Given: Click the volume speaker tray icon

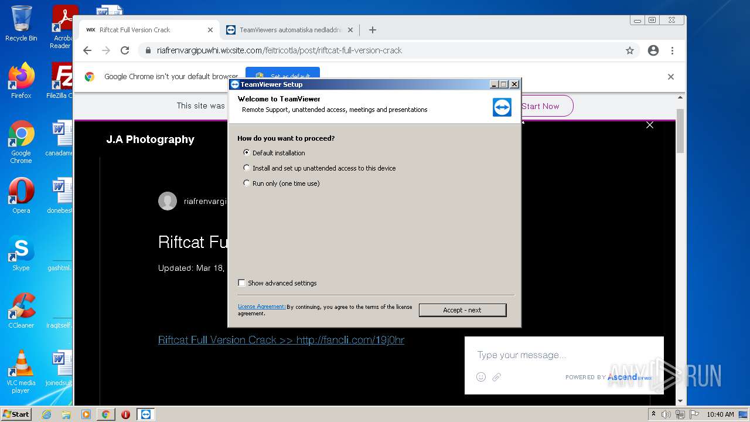Looking at the screenshot, I should pyautogui.click(x=666, y=414).
